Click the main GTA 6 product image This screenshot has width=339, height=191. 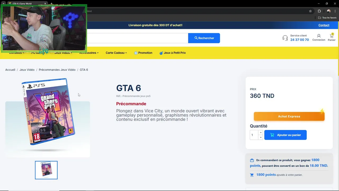(48, 112)
